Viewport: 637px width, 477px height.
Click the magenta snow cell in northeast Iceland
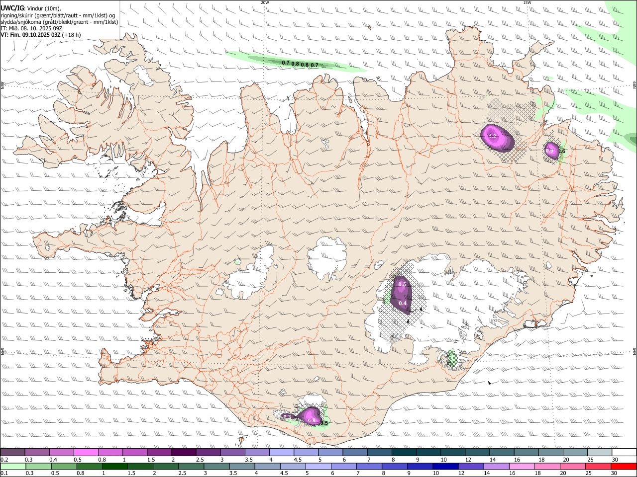[497, 137]
